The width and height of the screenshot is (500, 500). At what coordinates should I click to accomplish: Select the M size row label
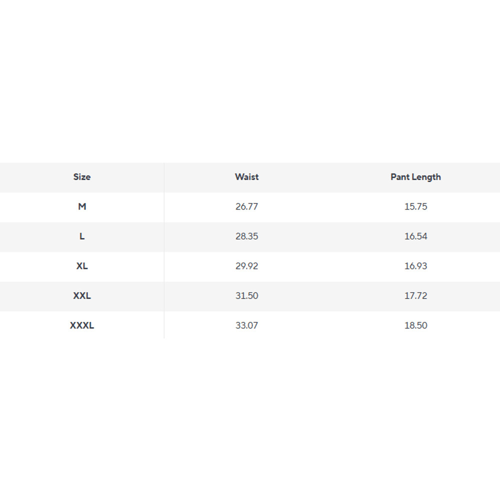(82, 206)
